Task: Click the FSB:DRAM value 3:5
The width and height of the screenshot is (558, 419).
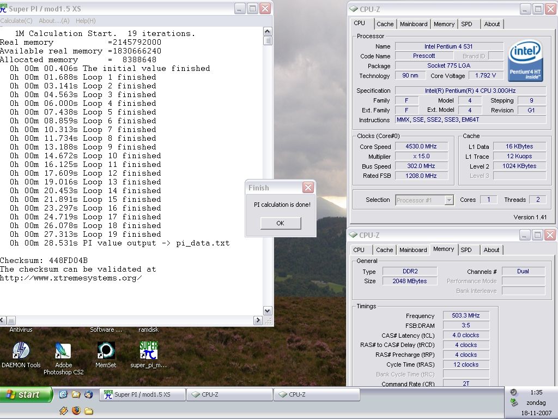Action: point(466,325)
